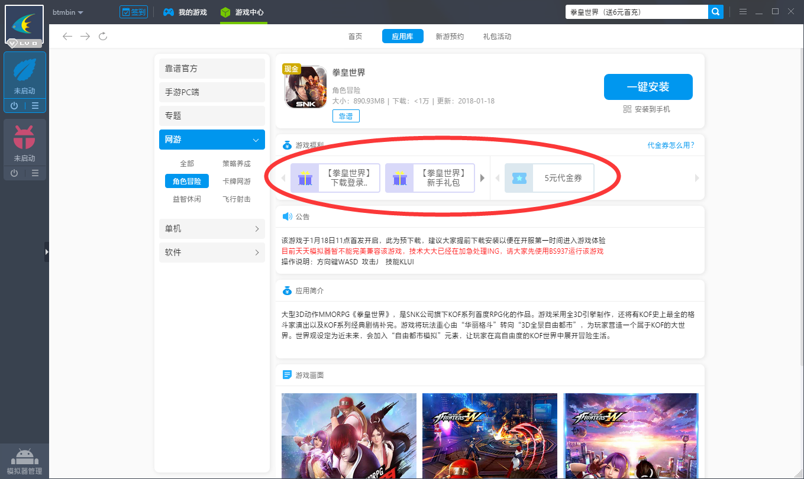Click the 应用简介 section icon
Screen dimensions: 804x479
tap(287, 290)
